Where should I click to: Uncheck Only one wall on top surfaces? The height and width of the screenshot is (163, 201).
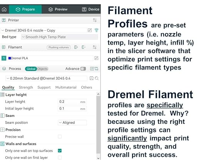60,151
